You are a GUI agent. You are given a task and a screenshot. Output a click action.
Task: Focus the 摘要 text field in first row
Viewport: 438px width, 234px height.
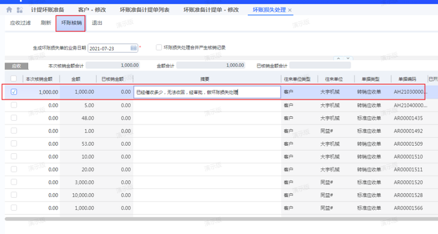pos(207,92)
